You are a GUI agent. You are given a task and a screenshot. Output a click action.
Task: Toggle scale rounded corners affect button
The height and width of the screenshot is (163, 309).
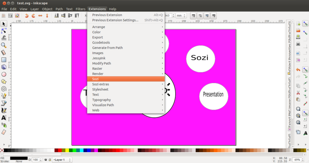200,15
